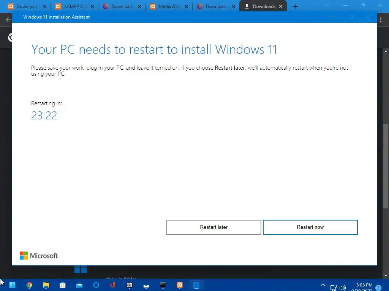Click the Restart now button
The height and width of the screenshot is (291, 389).
tap(310, 227)
